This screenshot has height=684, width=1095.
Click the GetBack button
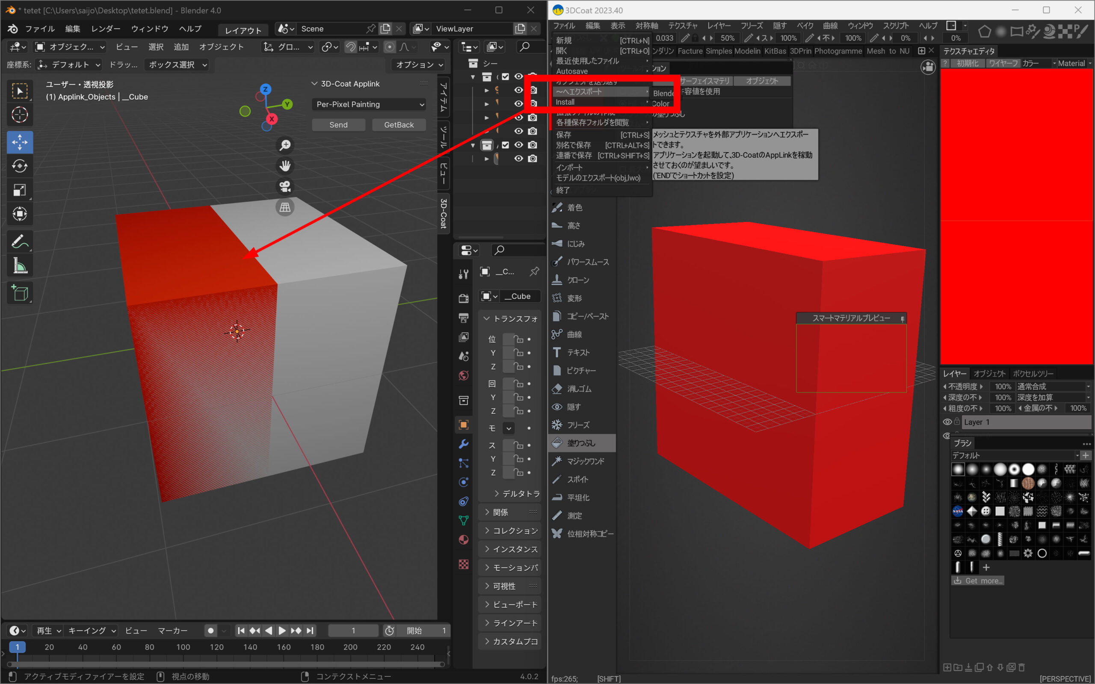(399, 125)
